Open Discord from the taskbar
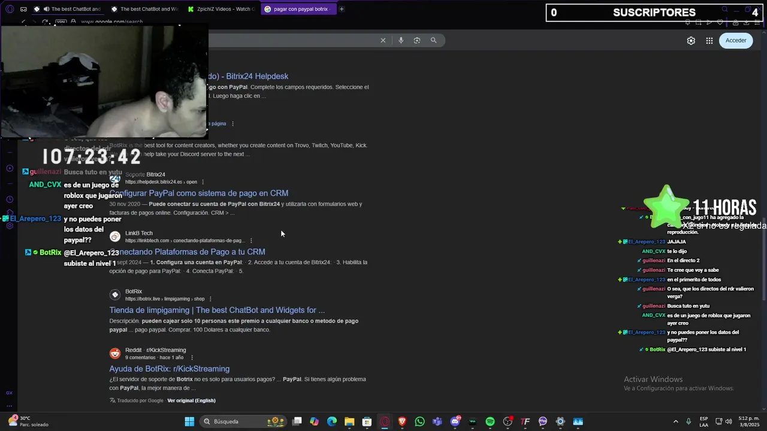This screenshot has width=767, height=431. point(455,421)
